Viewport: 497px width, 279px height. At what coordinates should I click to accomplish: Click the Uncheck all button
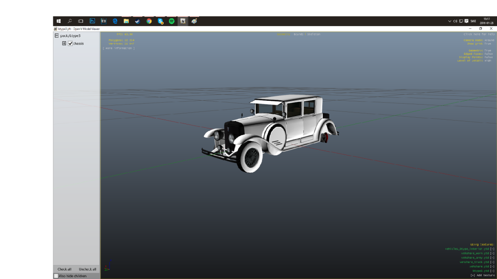(87, 269)
